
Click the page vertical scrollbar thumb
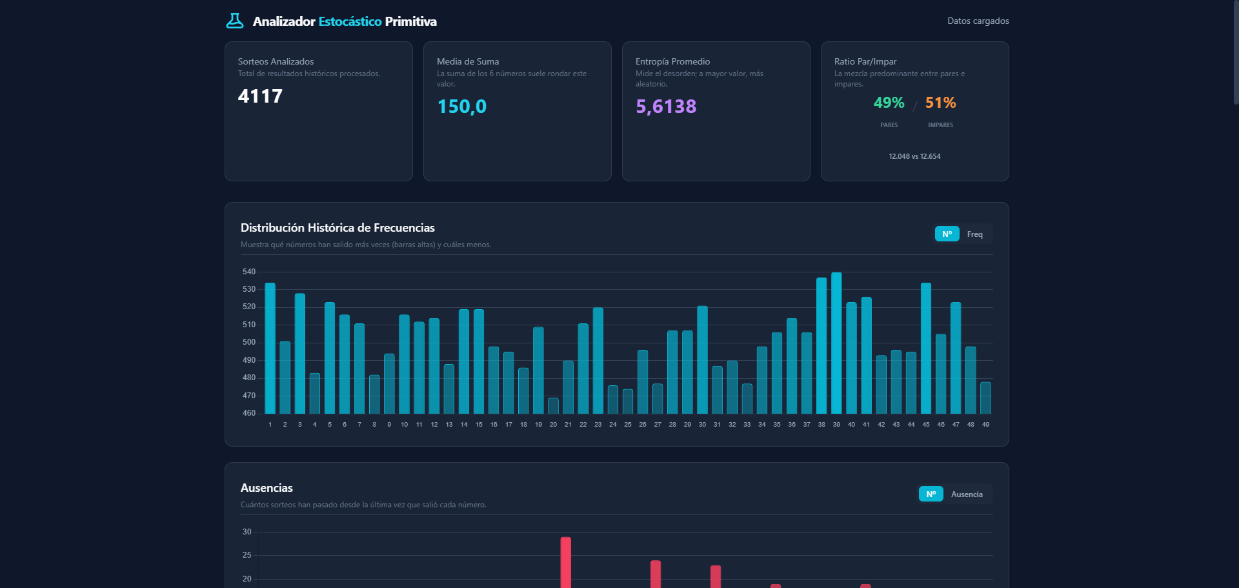click(x=1235, y=52)
